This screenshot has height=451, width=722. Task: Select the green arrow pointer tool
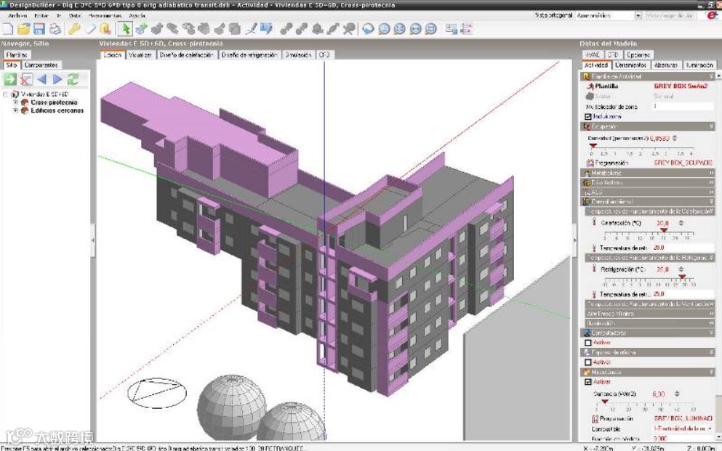tap(124, 29)
